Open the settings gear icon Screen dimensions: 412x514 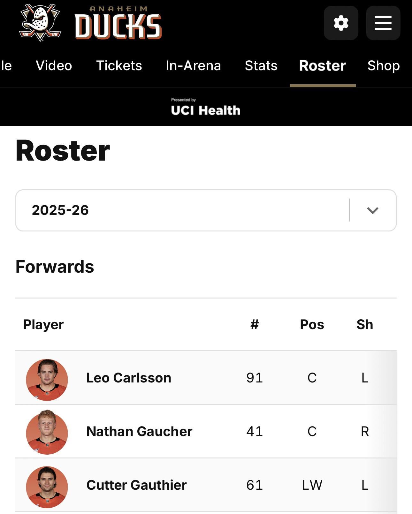[x=341, y=23]
